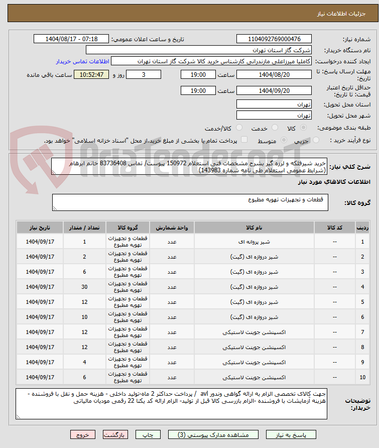Click quantity 30 in row 4

coord(84,287)
